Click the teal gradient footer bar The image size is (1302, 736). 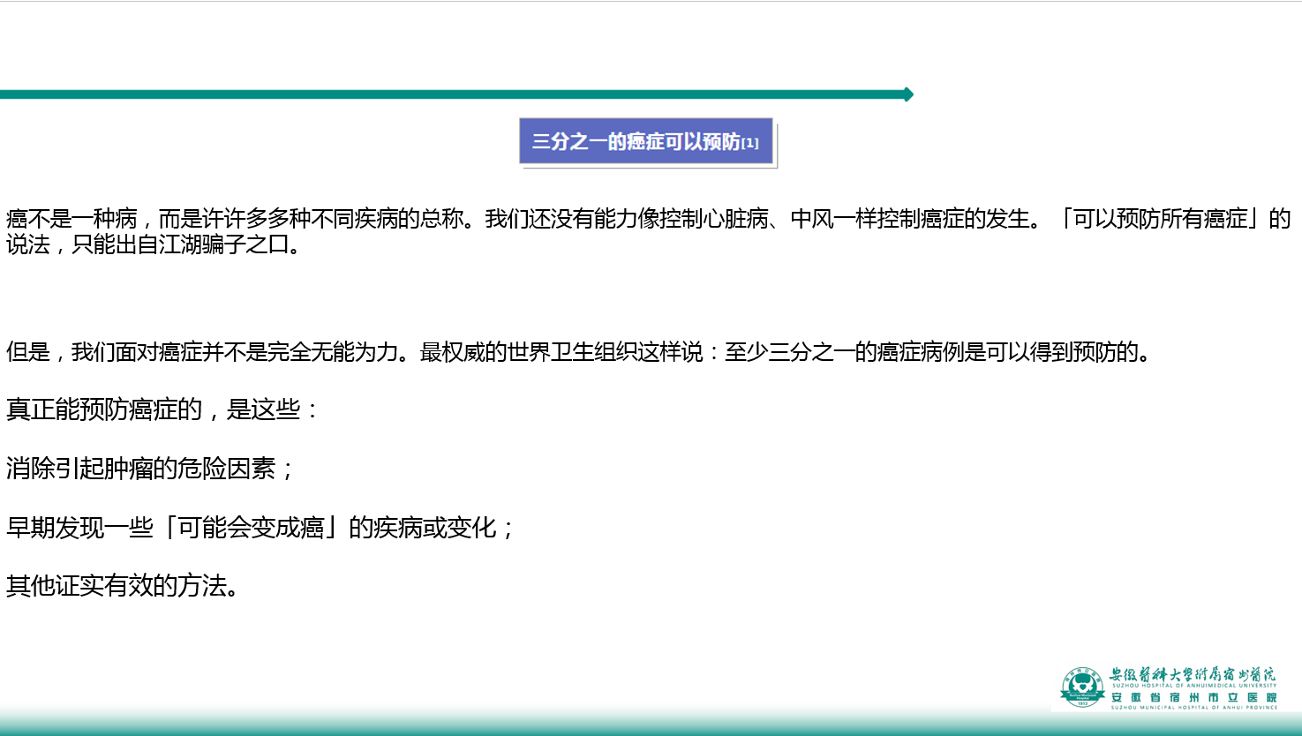click(530, 724)
